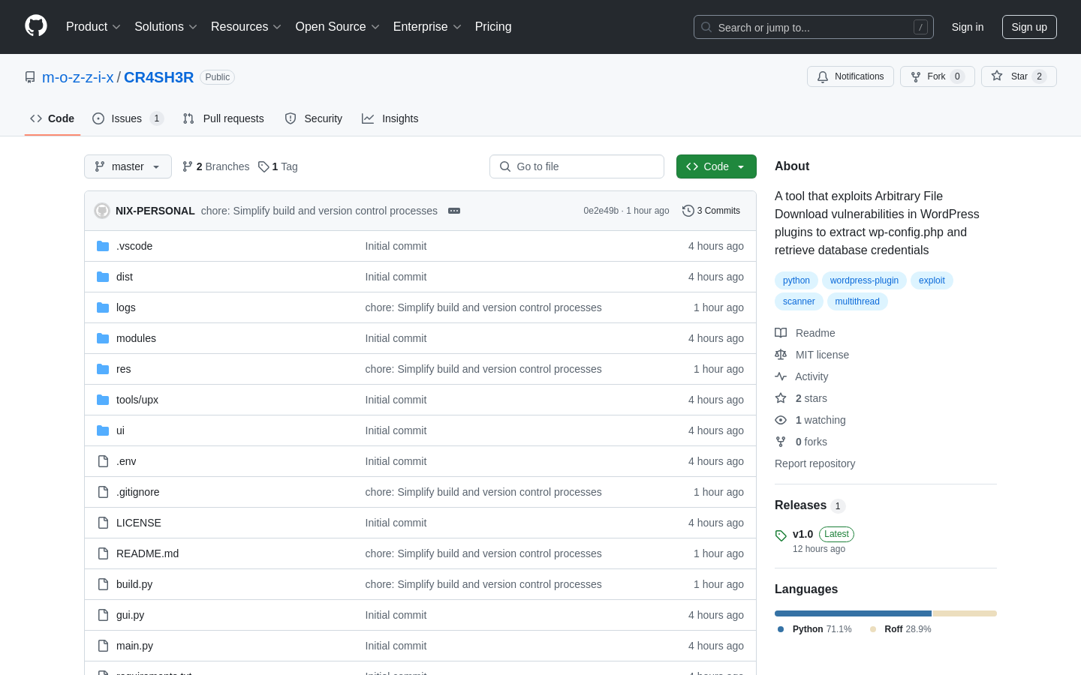Star the CR4SH3R repository
The width and height of the screenshot is (1081, 675).
click(1019, 76)
